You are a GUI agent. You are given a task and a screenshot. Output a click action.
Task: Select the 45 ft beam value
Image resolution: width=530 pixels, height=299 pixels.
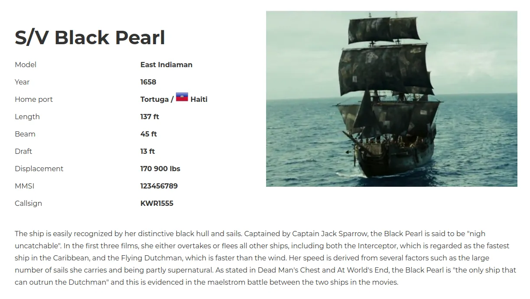tap(149, 134)
